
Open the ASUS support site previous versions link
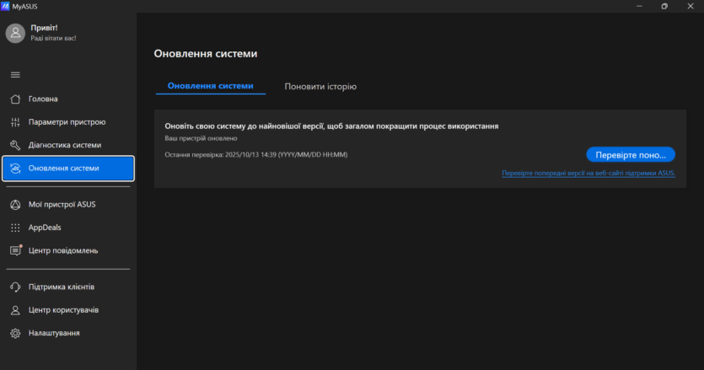588,173
